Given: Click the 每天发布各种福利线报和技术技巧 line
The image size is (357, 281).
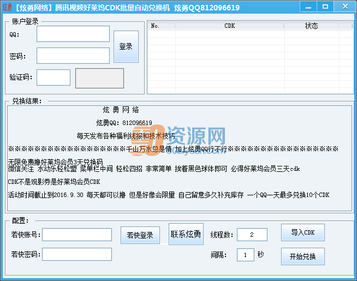Looking at the screenshot, I should pyautogui.click(x=126, y=136).
